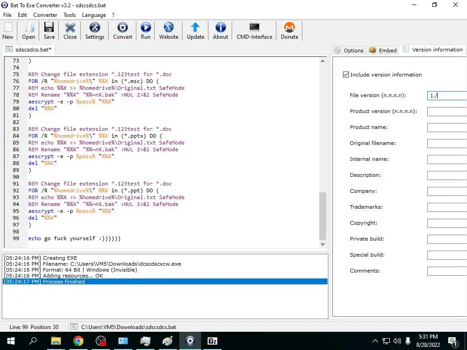Open the question mark help menu
The width and height of the screenshot is (467, 350).
pyautogui.click(x=113, y=15)
